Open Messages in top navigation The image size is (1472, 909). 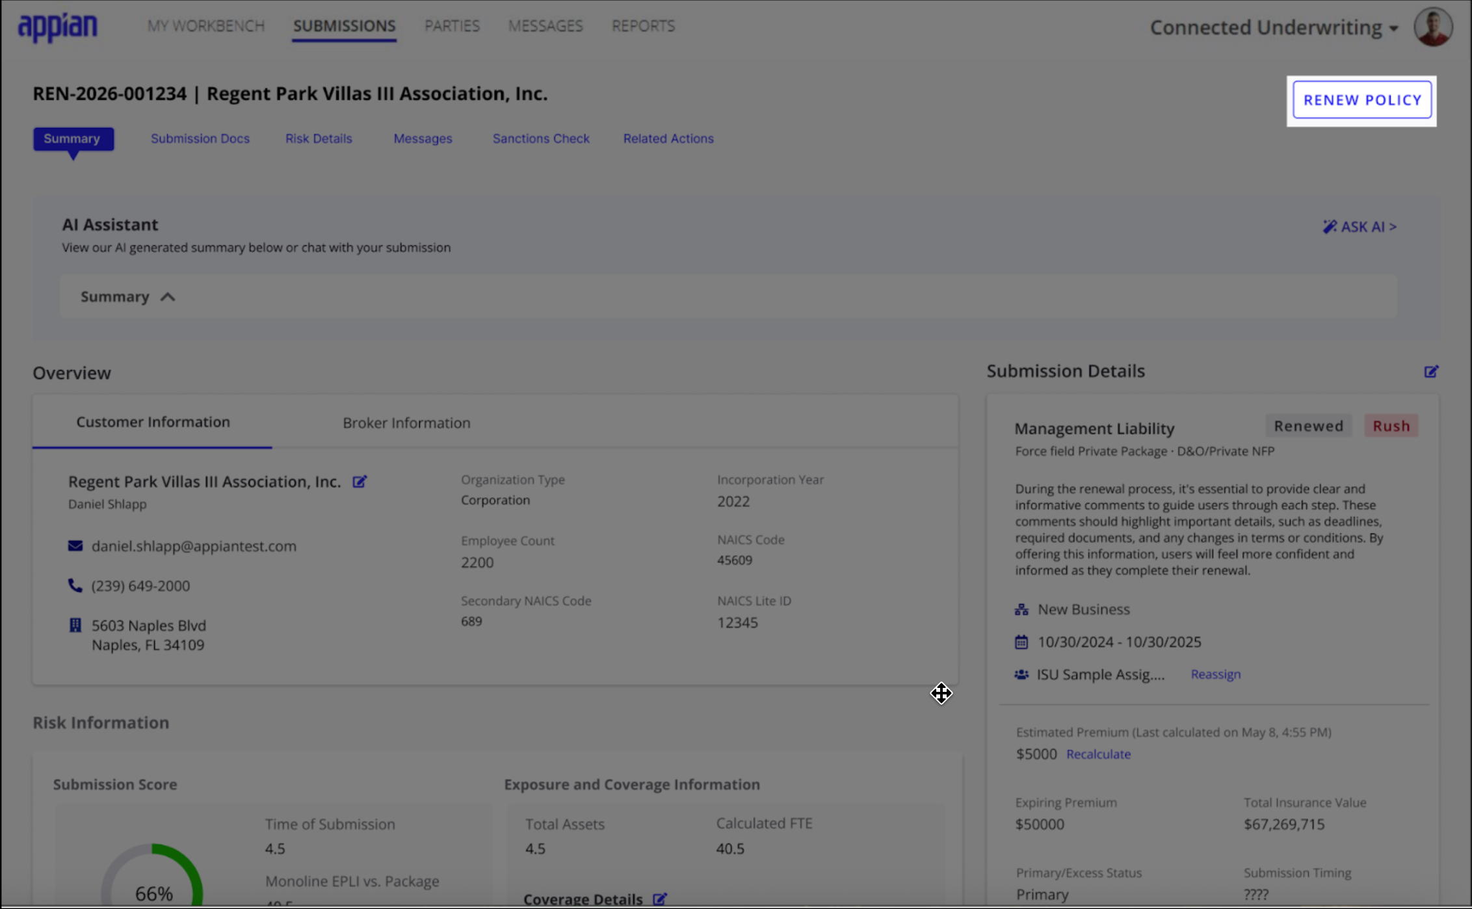pyautogui.click(x=545, y=25)
